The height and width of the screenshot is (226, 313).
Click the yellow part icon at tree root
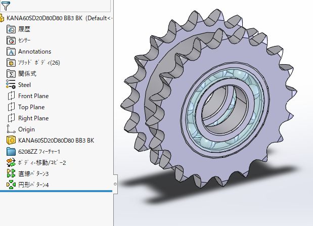tap(2, 18)
